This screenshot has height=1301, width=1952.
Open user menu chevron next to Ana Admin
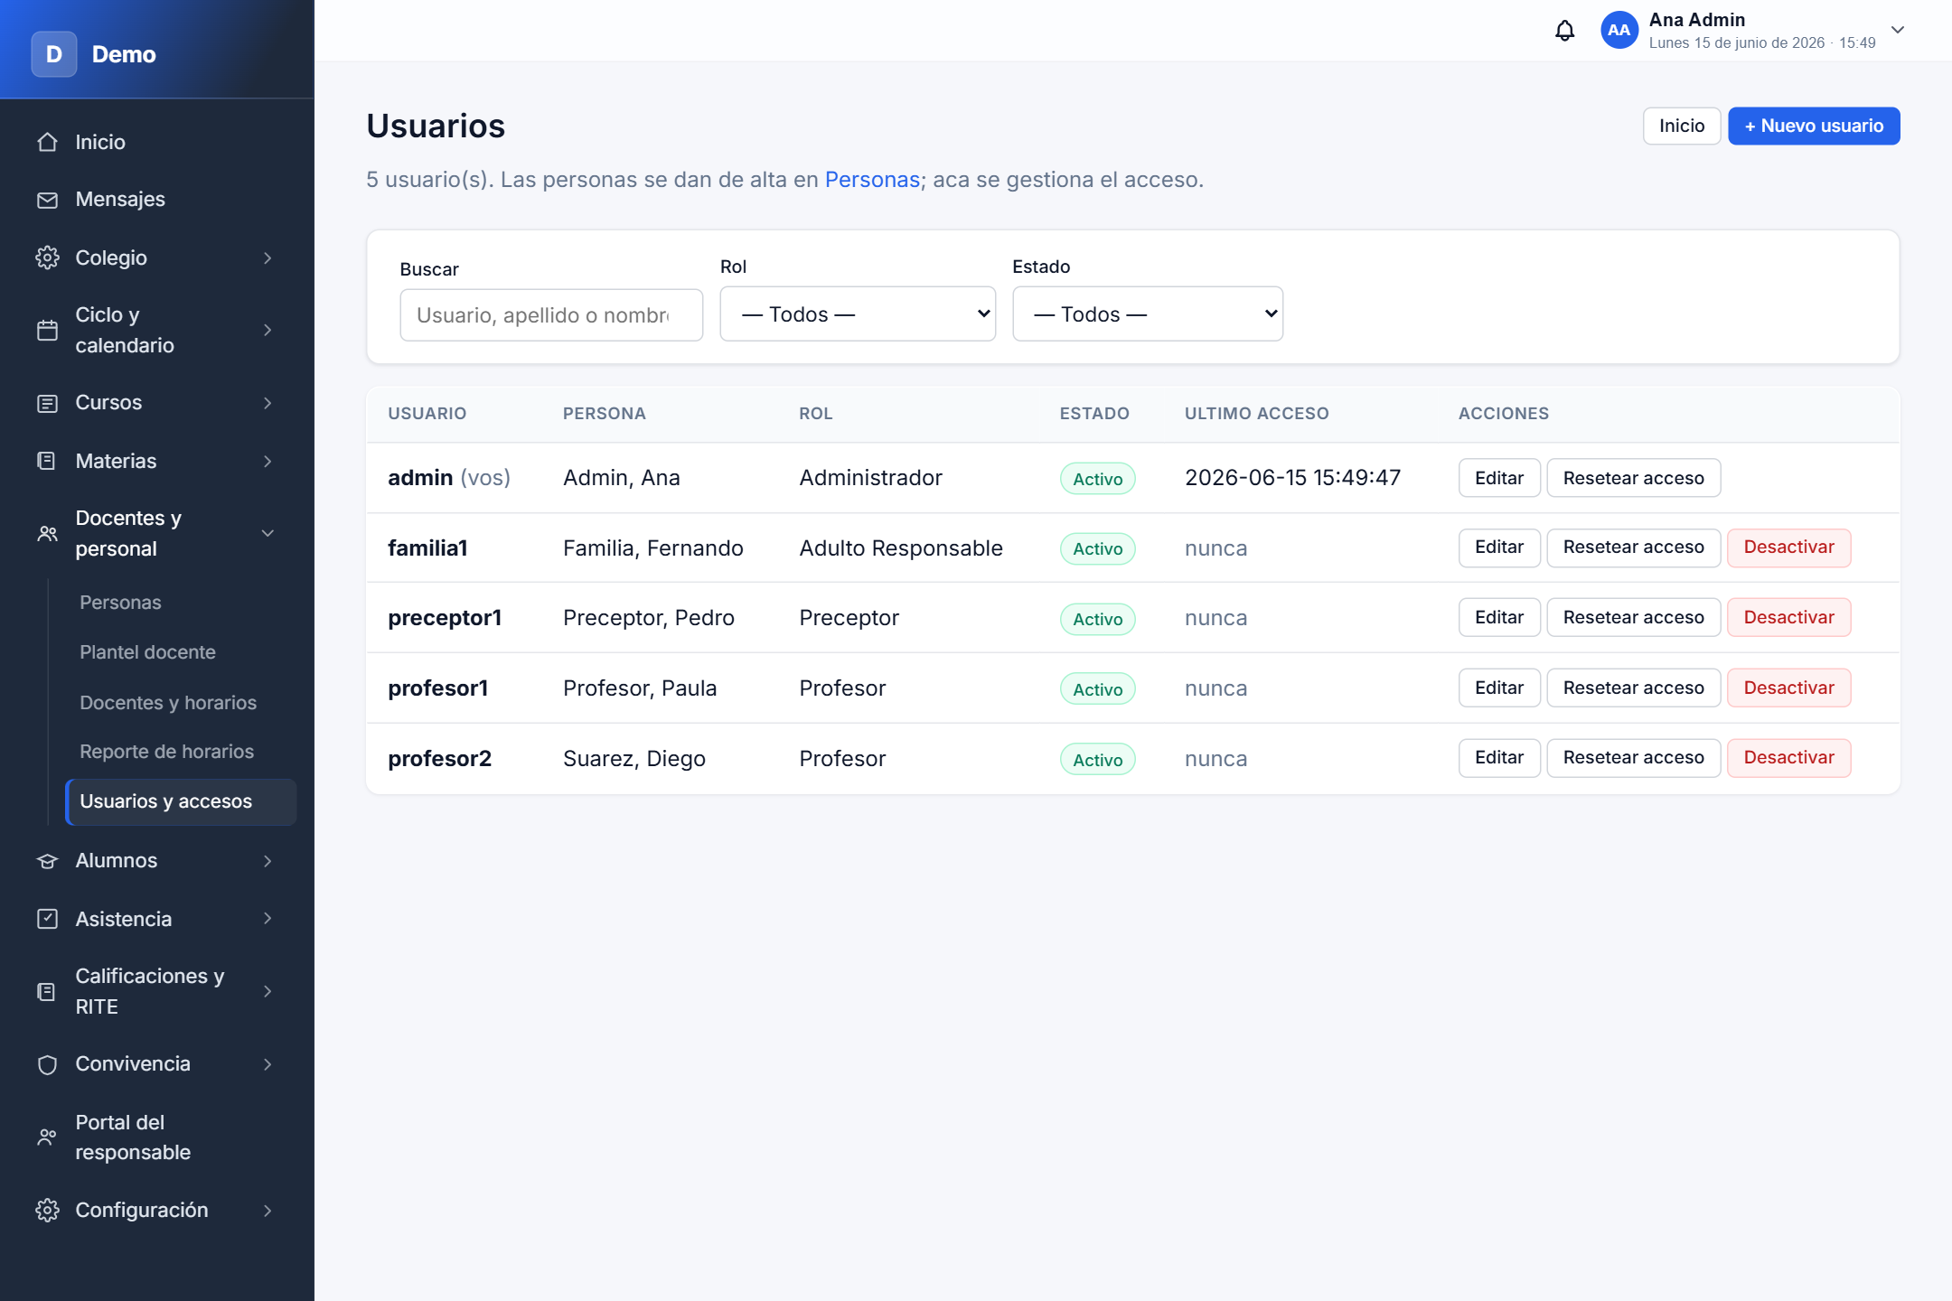click(x=1898, y=31)
